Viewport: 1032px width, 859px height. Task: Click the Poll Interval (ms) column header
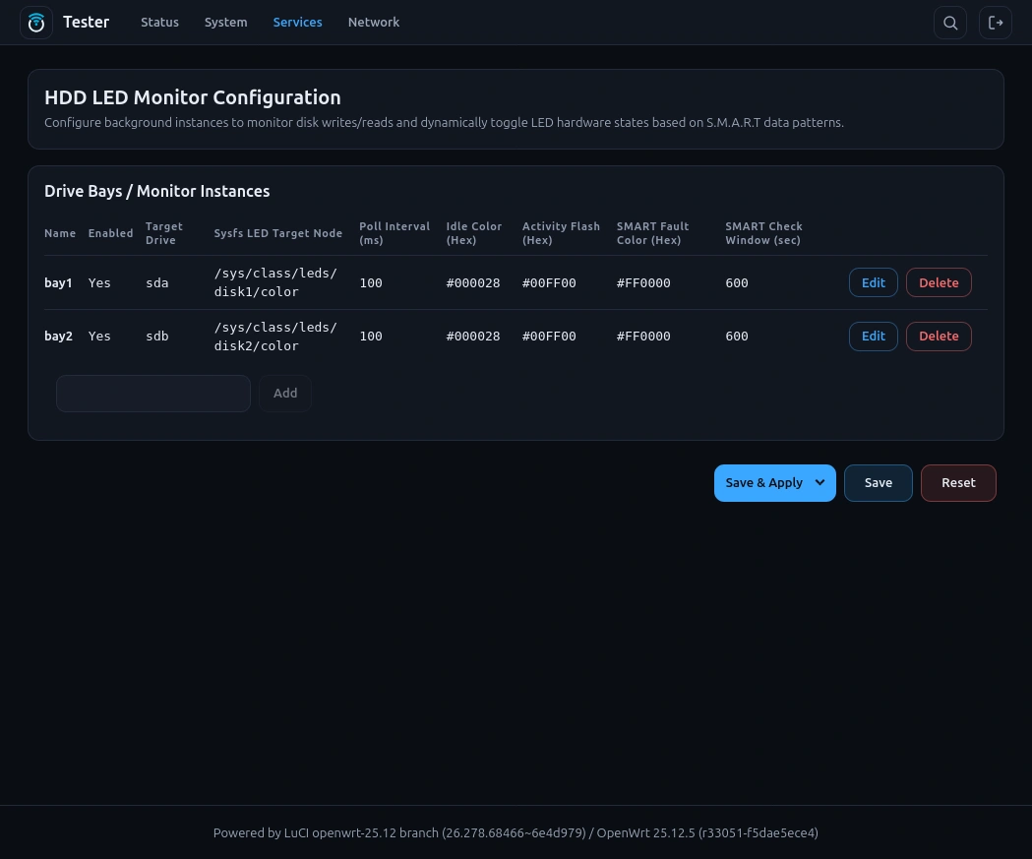(395, 233)
